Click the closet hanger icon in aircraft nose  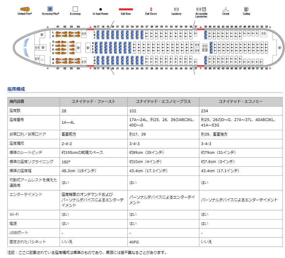tap(42, 59)
